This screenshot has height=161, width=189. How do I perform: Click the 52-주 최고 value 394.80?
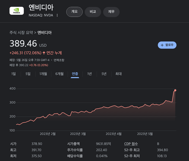pyautogui.click(x=162, y=150)
